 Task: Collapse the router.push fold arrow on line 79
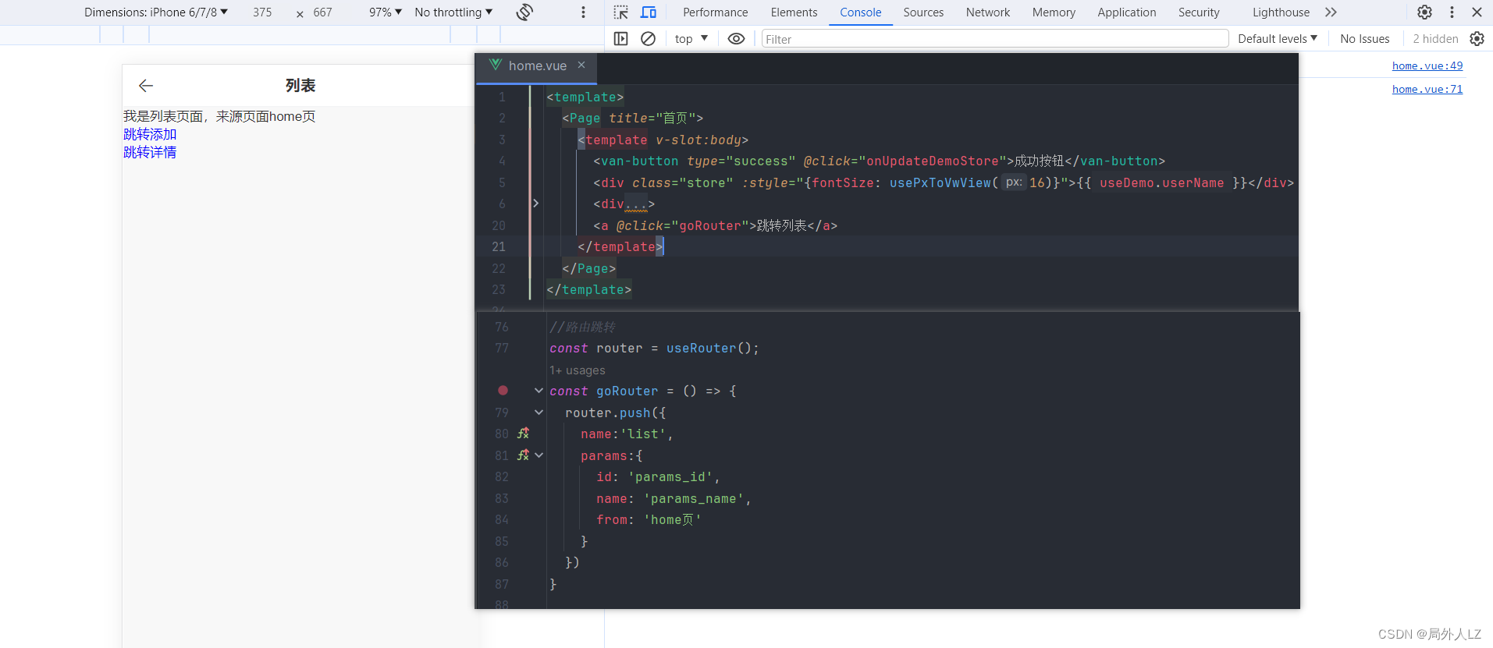click(x=539, y=413)
